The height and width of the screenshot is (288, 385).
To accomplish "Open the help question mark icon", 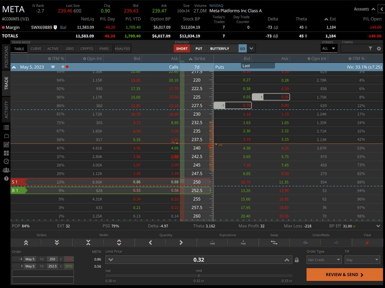I will [6, 179].
